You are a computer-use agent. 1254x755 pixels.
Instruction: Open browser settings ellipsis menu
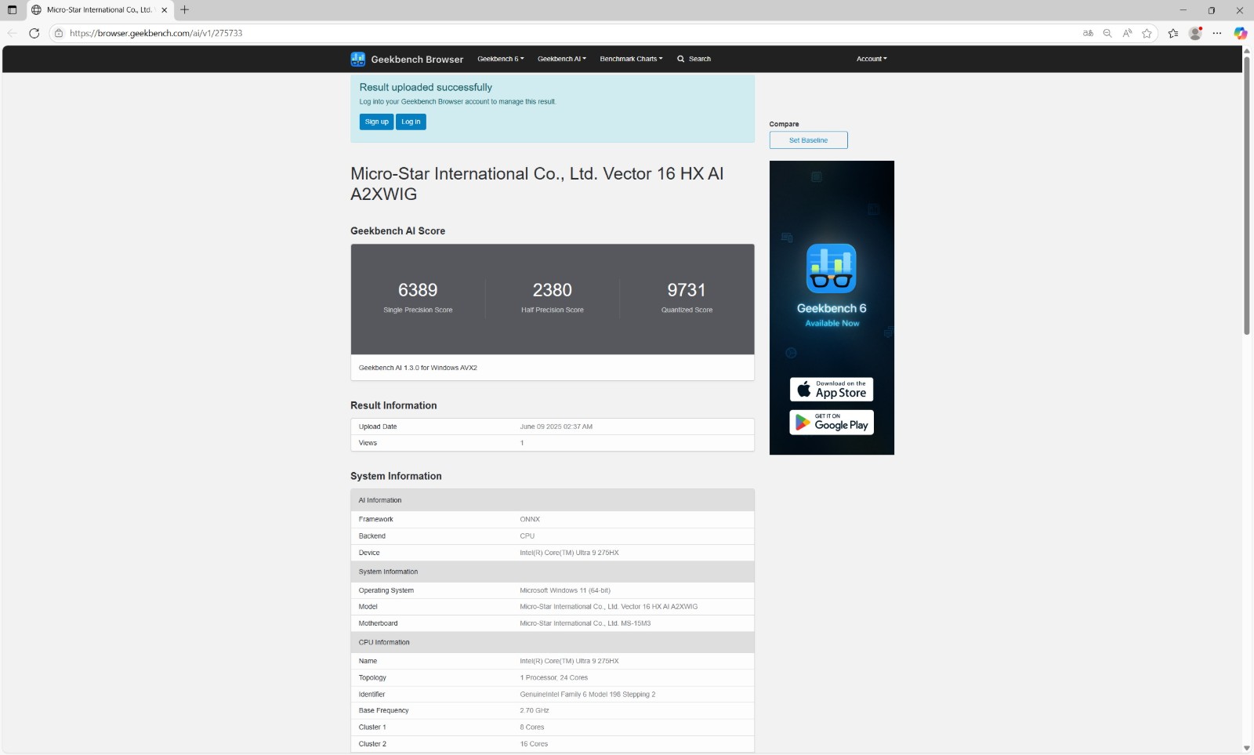click(x=1217, y=33)
